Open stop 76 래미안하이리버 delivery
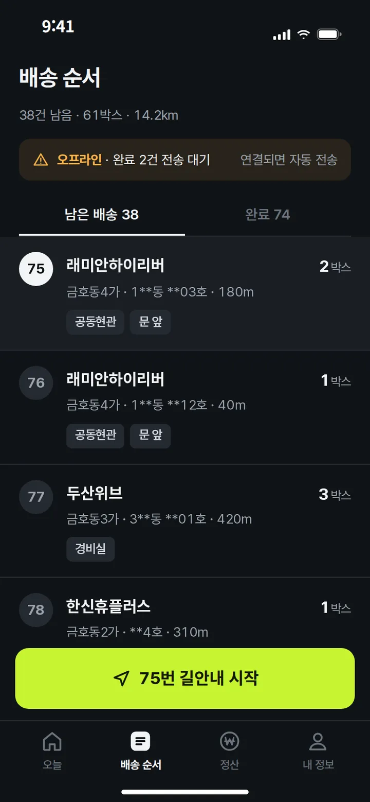The width and height of the screenshot is (370, 802). point(185,407)
